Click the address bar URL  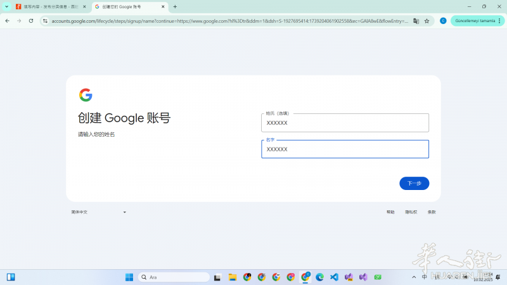tap(229, 21)
